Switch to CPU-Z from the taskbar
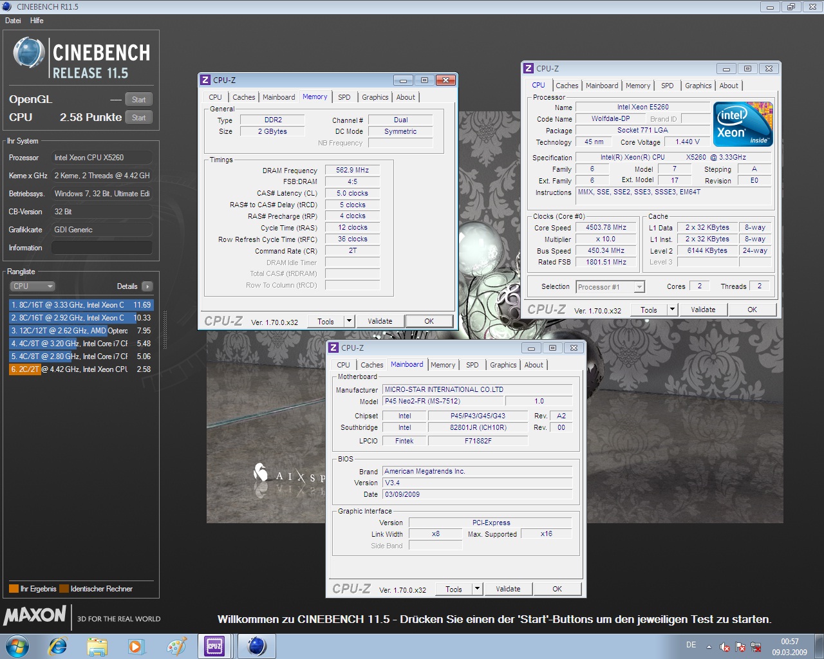The width and height of the screenshot is (824, 659). (x=214, y=646)
